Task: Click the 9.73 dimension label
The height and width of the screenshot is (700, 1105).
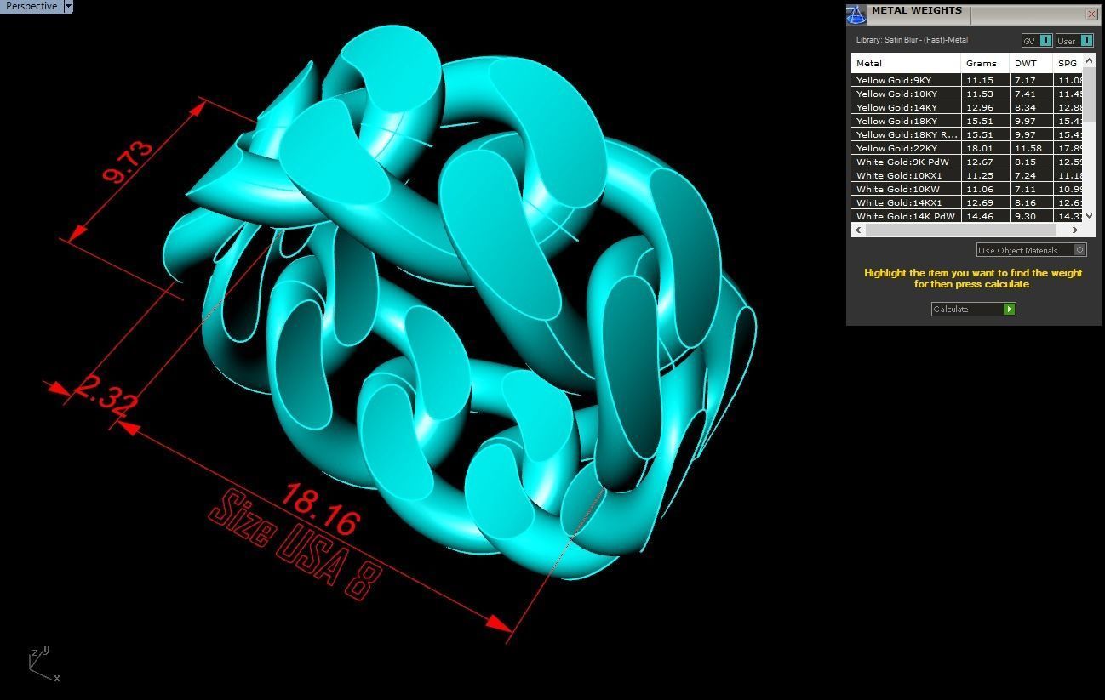Action: (129, 162)
